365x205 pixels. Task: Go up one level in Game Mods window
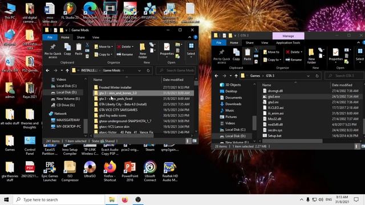[67, 71]
